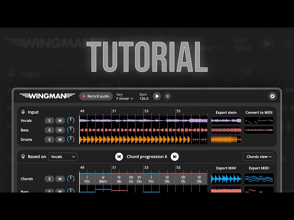Open Wingman settings gear
The width and height of the screenshot is (294, 220).
[272, 96]
